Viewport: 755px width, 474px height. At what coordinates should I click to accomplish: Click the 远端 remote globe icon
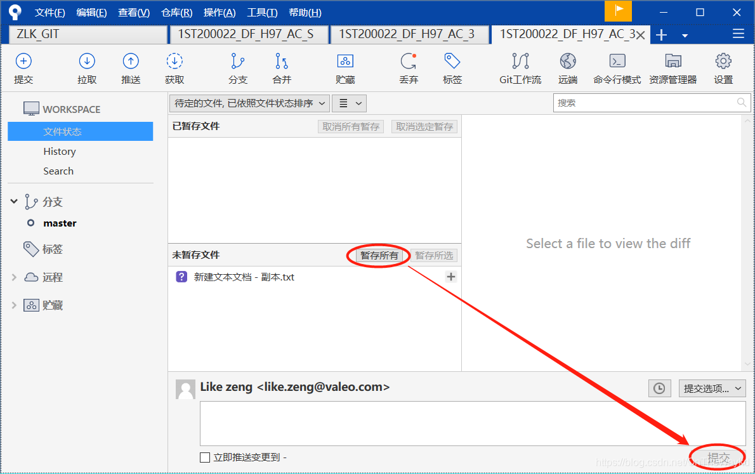(568, 62)
